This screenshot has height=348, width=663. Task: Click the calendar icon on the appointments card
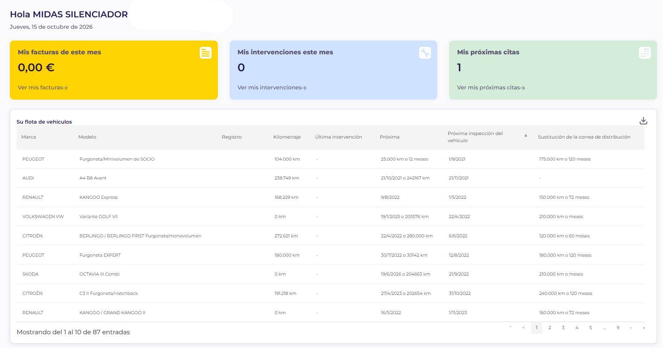click(645, 53)
